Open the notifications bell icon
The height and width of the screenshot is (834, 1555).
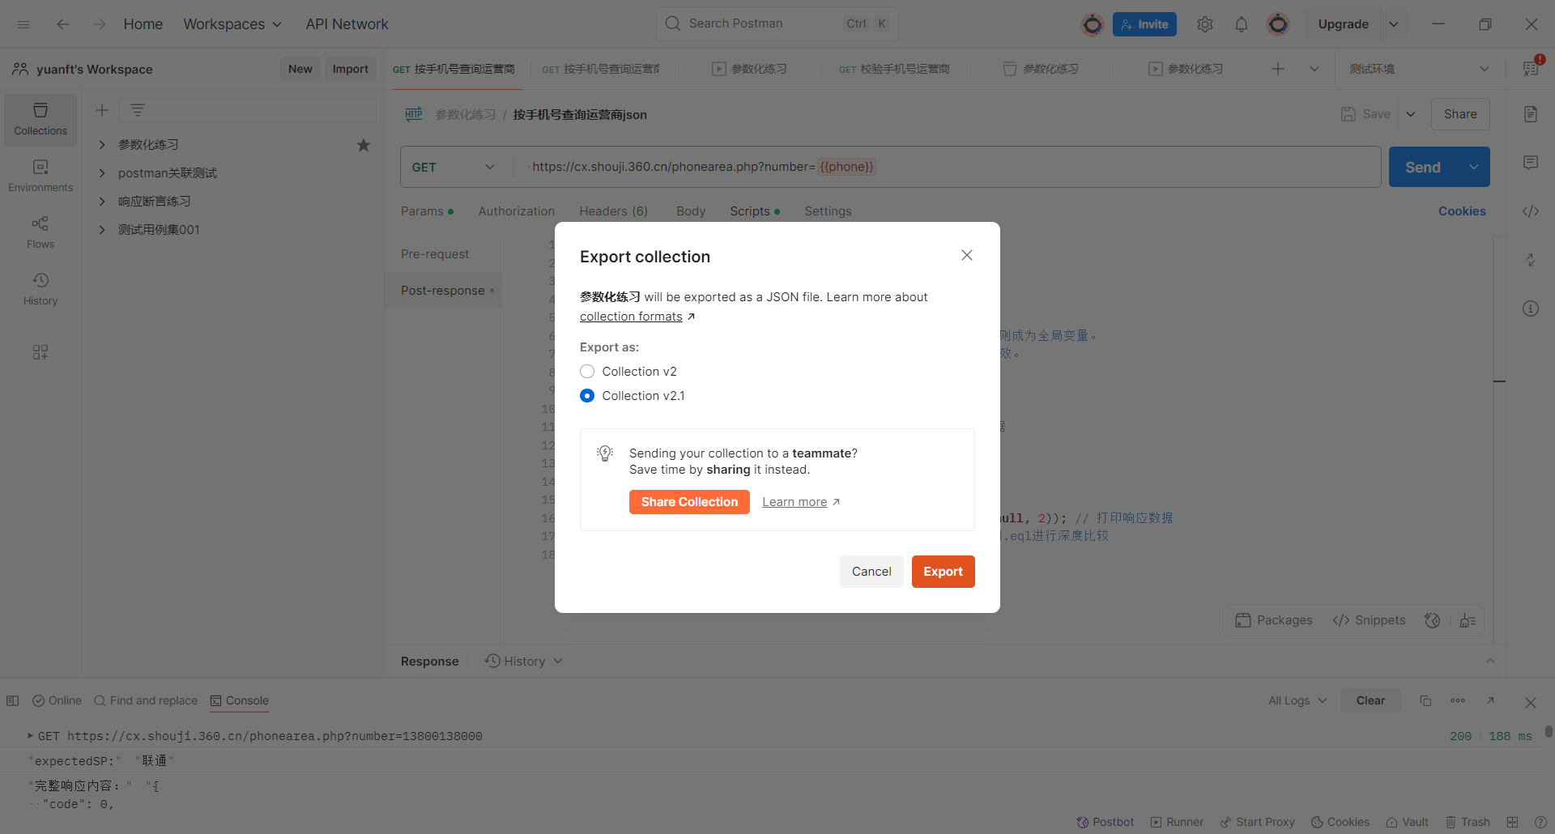tap(1241, 24)
